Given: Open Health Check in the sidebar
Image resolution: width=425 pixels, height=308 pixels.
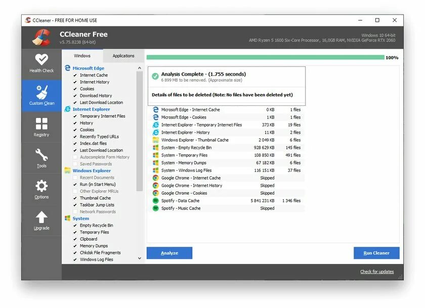Looking at the screenshot, I should (41, 63).
